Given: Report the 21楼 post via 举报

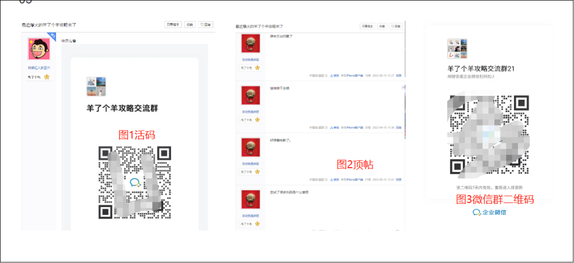Looking at the screenshot, I should click(335, 179).
